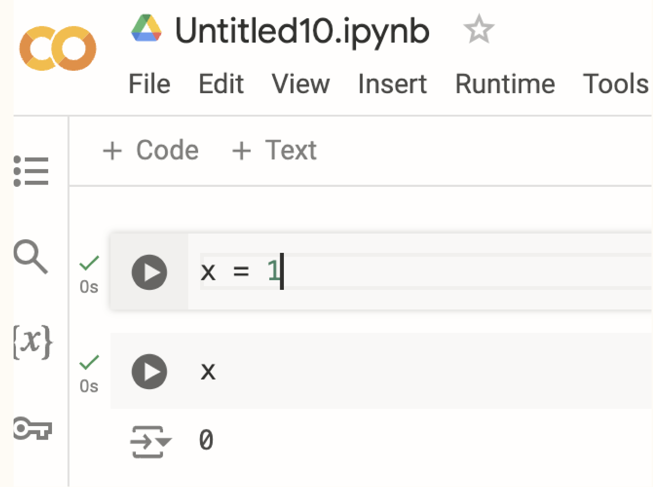Viewport: 653px width, 487px height.
Task: Open the table of contents sidebar
Action: pos(31,171)
